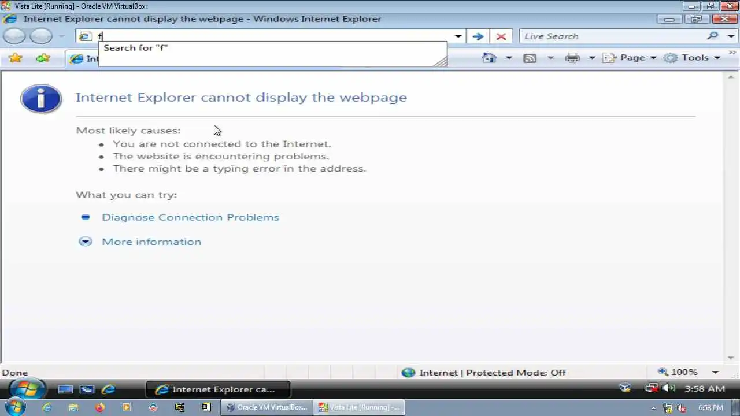Click the Forward navigation button
The image size is (740, 416).
click(41, 36)
